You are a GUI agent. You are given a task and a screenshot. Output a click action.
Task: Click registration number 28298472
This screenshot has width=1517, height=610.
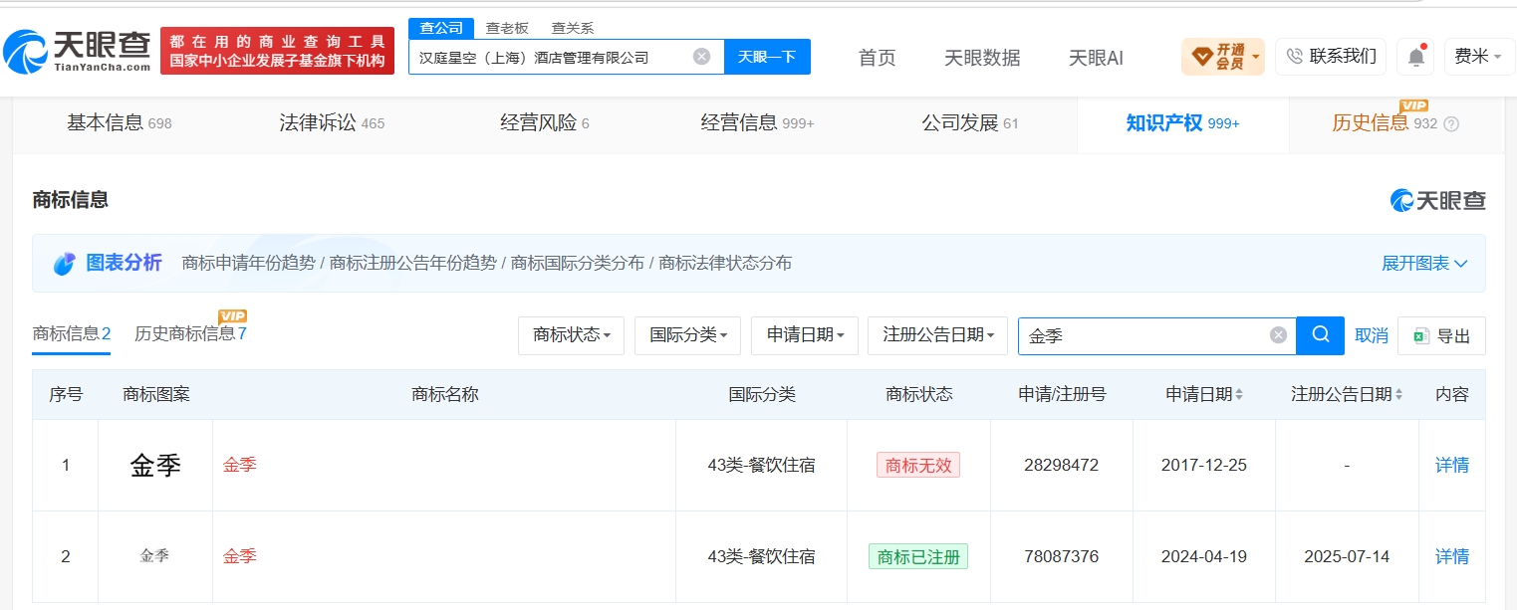click(x=1061, y=465)
